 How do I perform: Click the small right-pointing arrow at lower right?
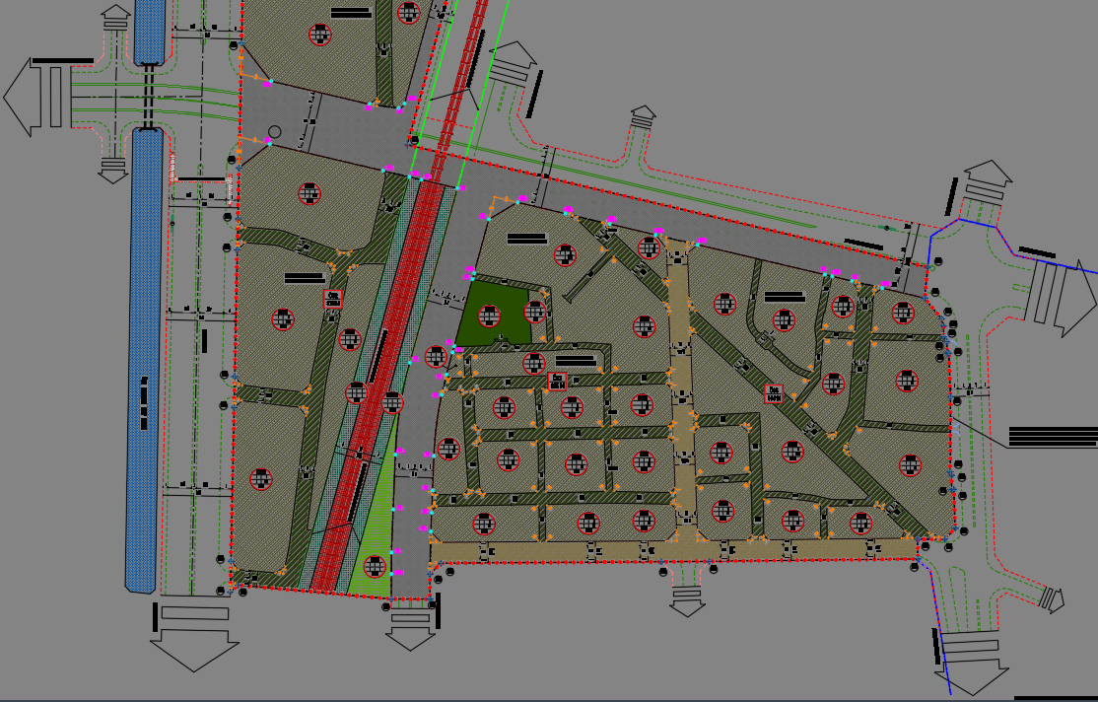(1053, 598)
